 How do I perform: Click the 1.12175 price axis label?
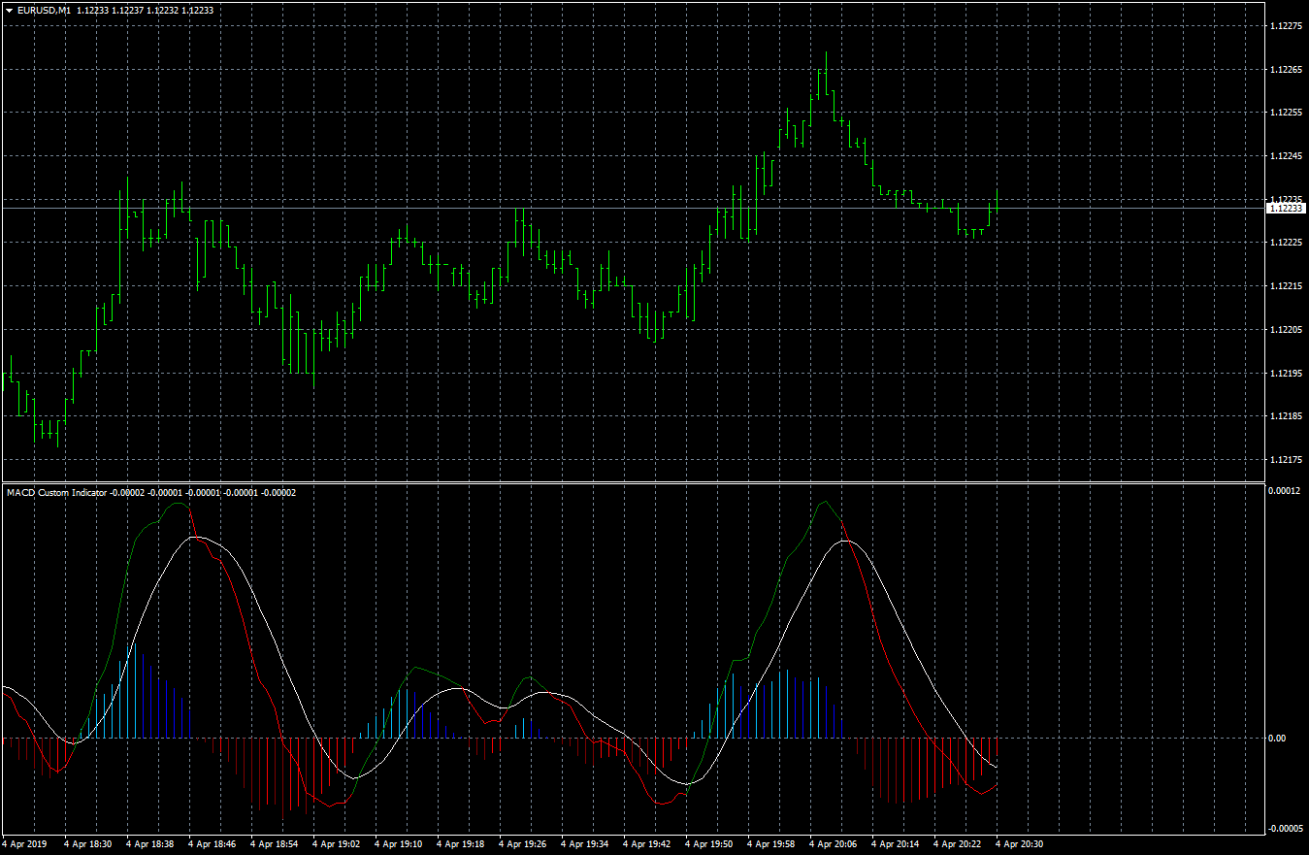[x=1285, y=459]
